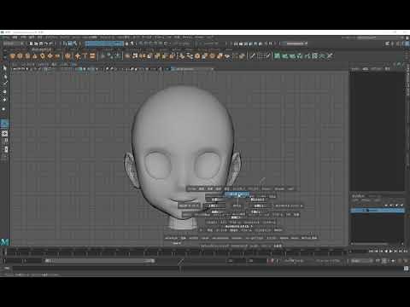Screen dimensions: 410x307
Task: Switch to highlighted single perspective layout
Action: [x=4, y=124]
